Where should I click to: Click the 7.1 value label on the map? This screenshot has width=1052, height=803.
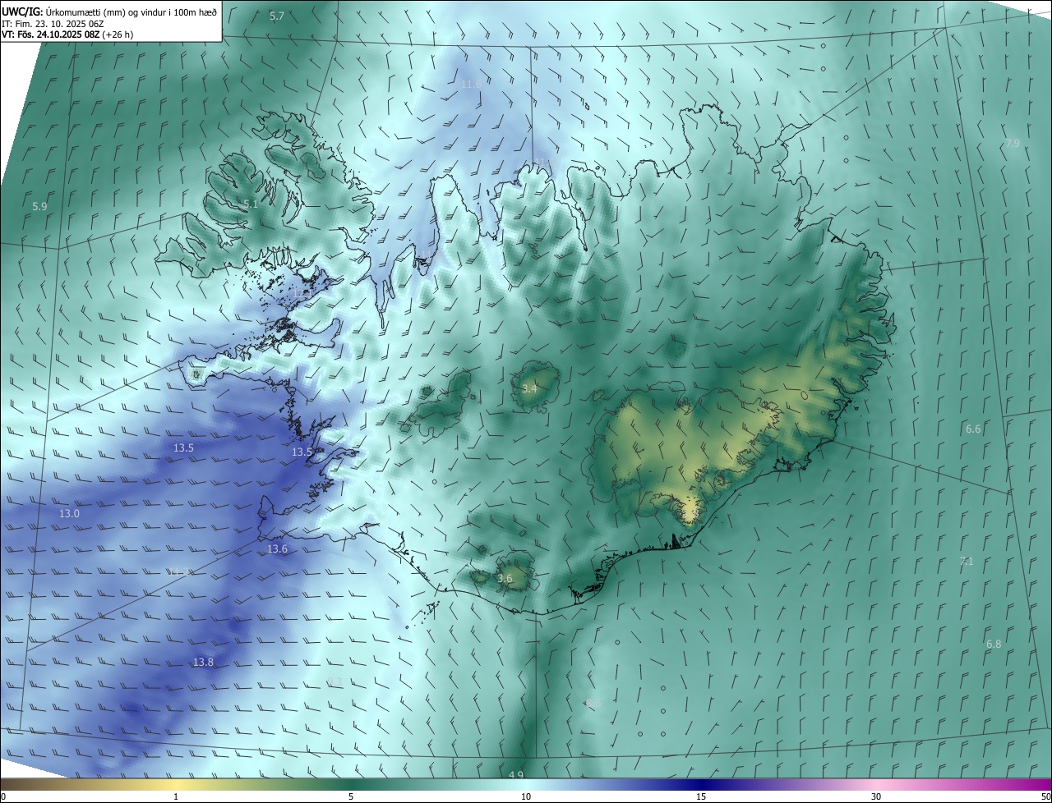coord(967,561)
